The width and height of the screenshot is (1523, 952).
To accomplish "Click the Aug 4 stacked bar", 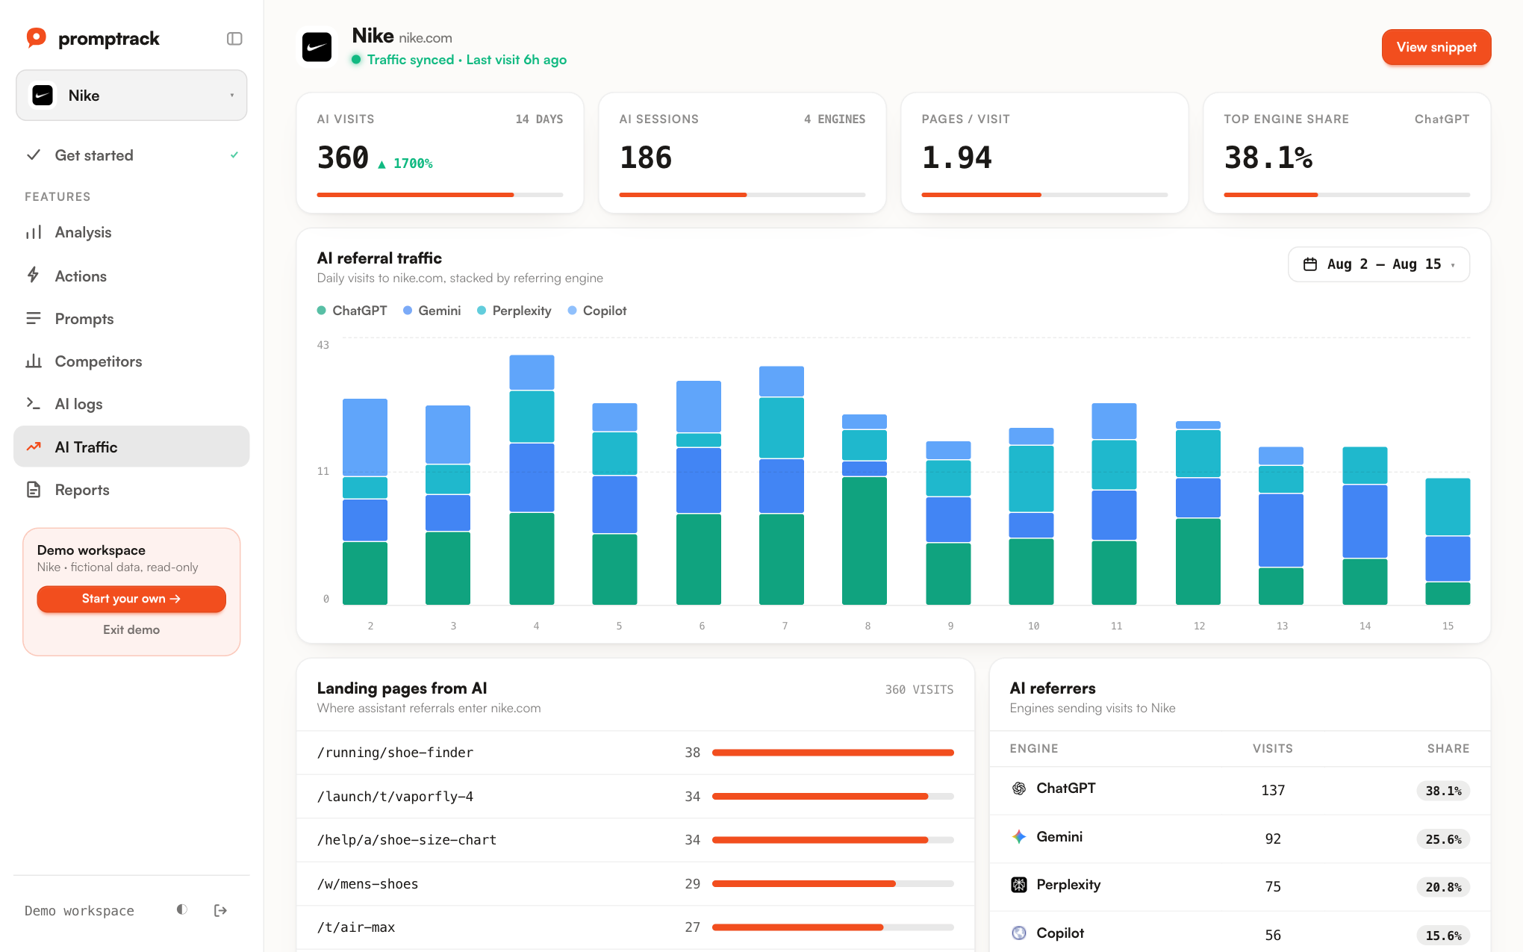I will click(532, 479).
